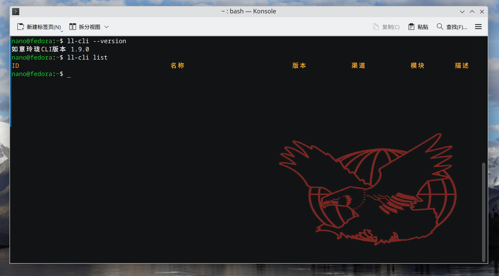Click the terminal vertical scrollbar
This screenshot has height=276, width=499.
pos(484,212)
